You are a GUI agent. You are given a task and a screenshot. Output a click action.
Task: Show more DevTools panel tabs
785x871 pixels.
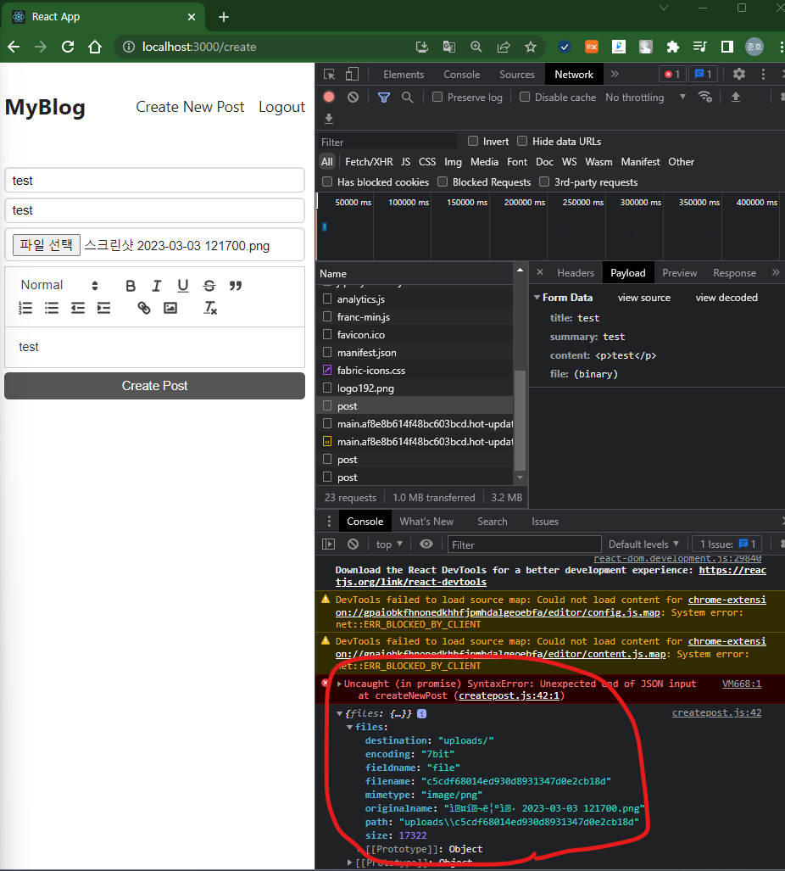(615, 74)
